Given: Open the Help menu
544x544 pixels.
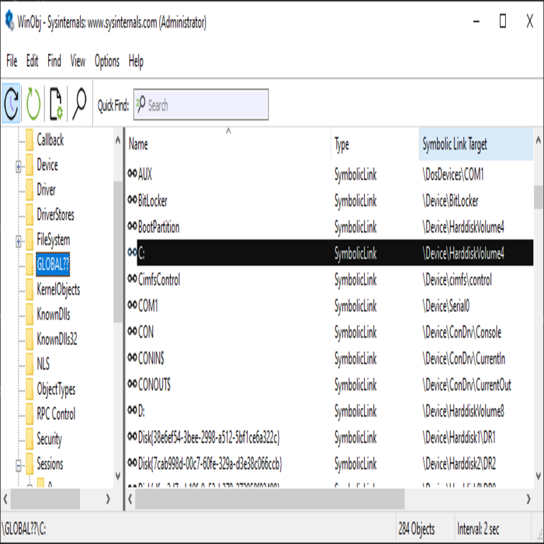Looking at the screenshot, I should (136, 61).
